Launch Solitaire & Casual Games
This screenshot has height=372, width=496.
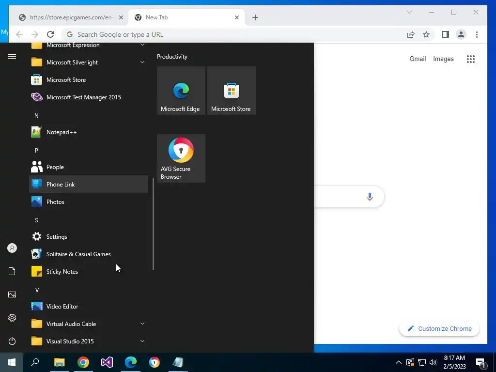click(x=89, y=254)
